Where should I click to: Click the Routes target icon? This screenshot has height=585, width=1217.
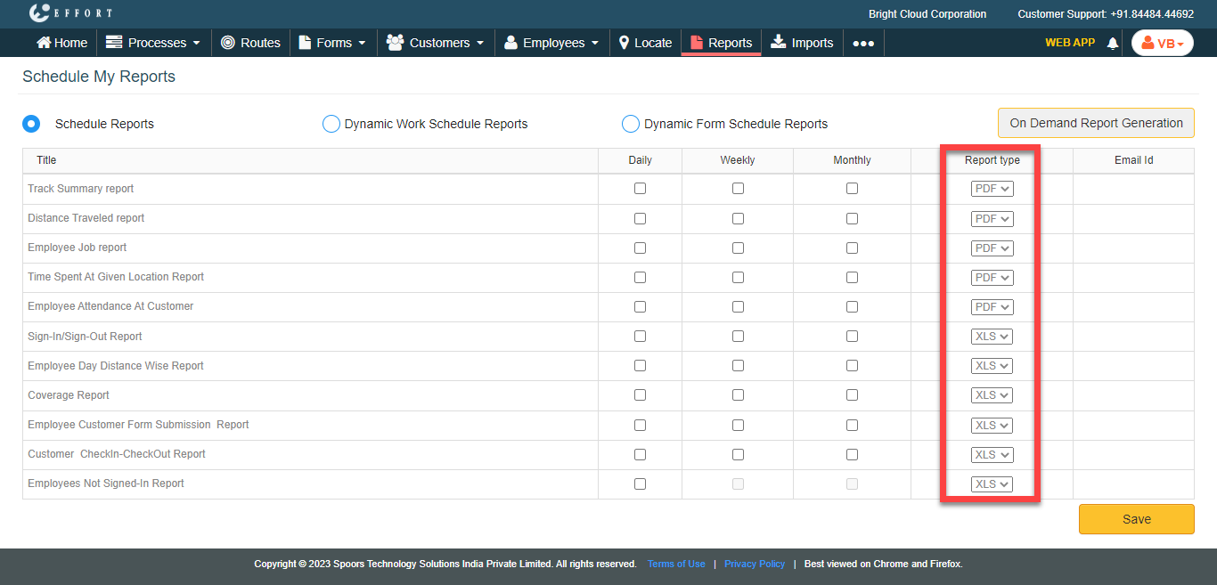[x=228, y=43]
